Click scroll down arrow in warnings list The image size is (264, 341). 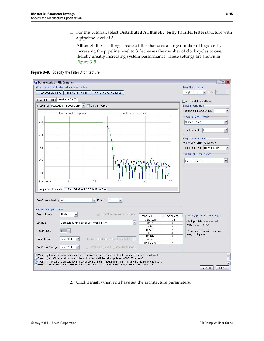[x=229, y=263]
